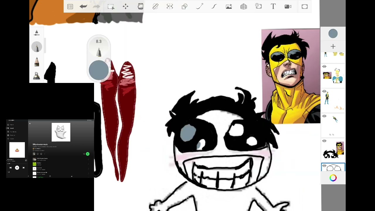
Task: Tap the brush size puck showing 8.3
Action: [x=99, y=47]
